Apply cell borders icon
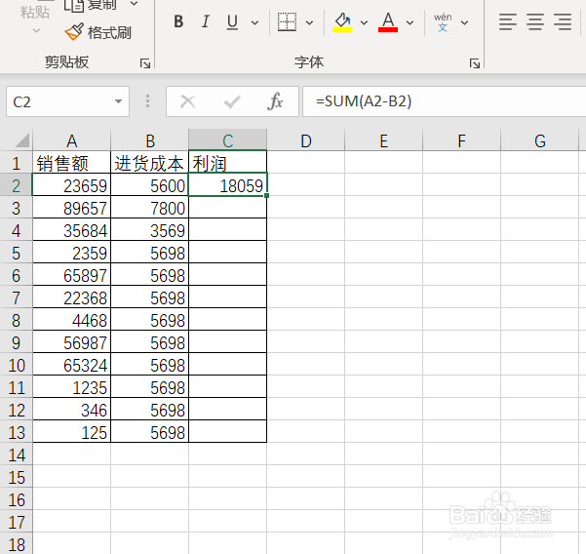This screenshot has width=586, height=554. pyautogui.click(x=287, y=21)
